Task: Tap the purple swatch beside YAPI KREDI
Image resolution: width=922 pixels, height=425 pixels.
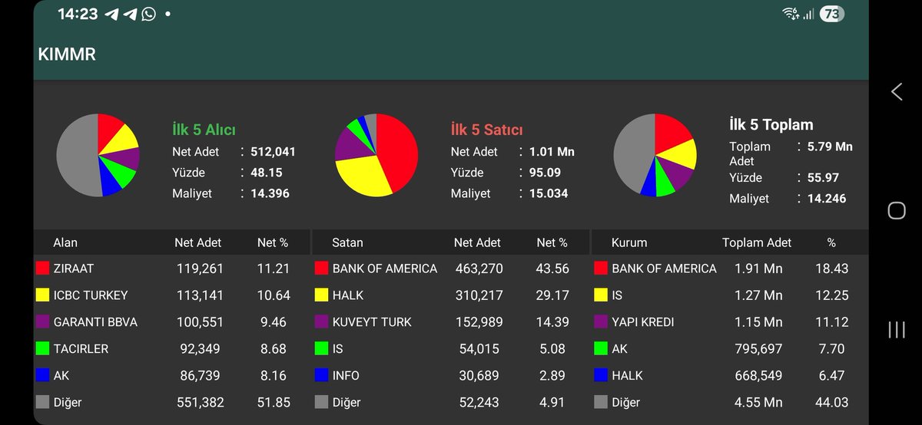Action: (x=601, y=322)
